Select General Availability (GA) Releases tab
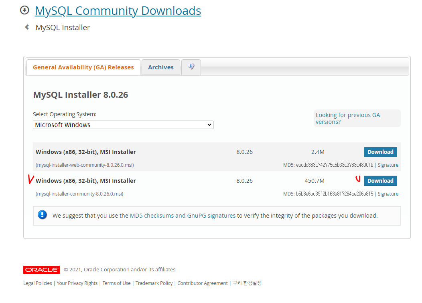 point(83,67)
